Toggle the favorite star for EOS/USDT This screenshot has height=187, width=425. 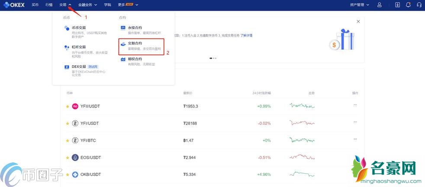[x=67, y=157]
